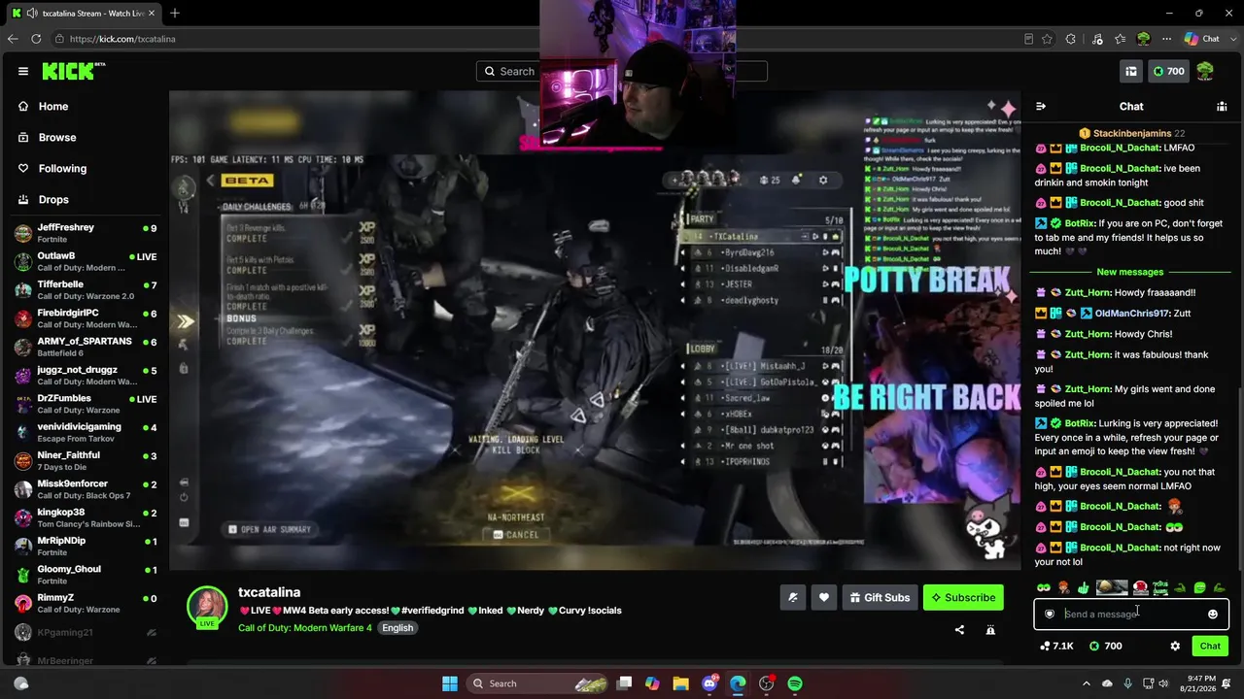Viewport: 1244px width, 699px height.
Task: Open the emoji picker in chat box
Action: [1213, 614]
